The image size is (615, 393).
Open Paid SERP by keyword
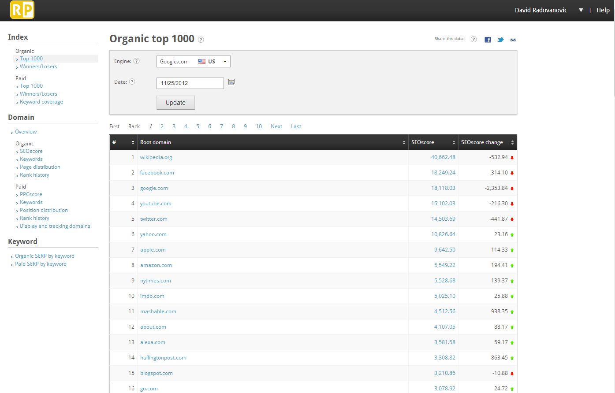pos(41,264)
